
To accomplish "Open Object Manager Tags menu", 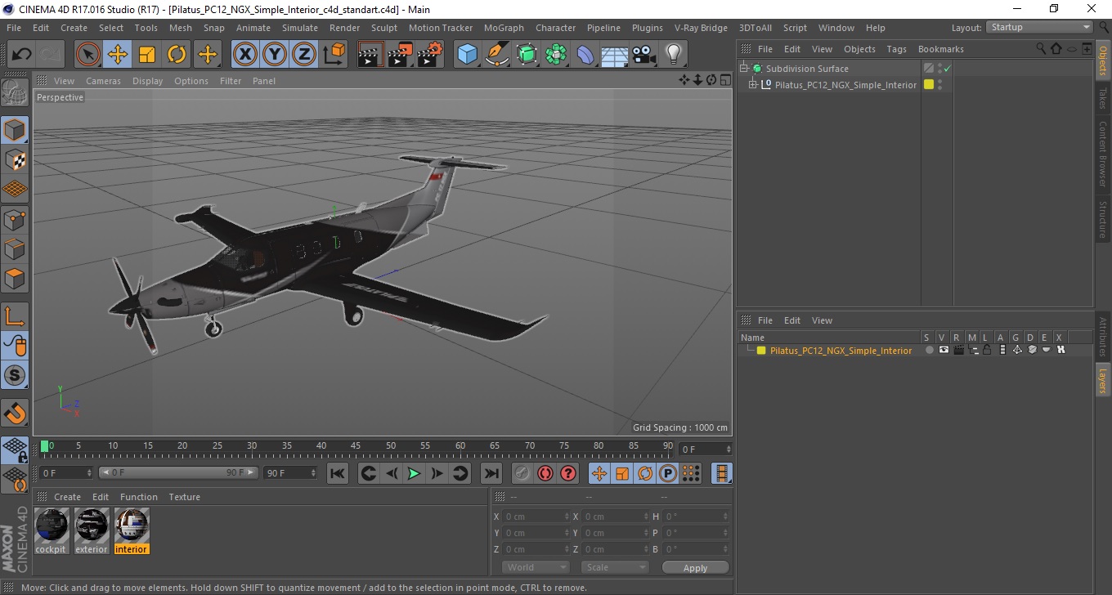I will coord(896,49).
